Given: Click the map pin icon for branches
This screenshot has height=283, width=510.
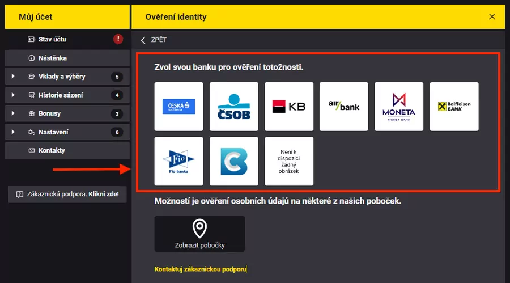Looking at the screenshot, I should coord(199,229).
